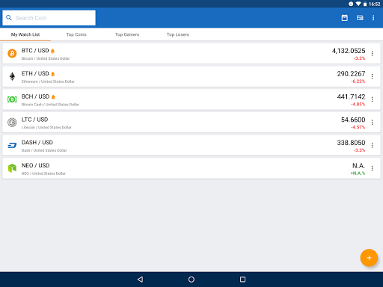Image resolution: width=383 pixels, height=287 pixels.
Task: Open the DASH / USD price row
Action: (x=191, y=146)
